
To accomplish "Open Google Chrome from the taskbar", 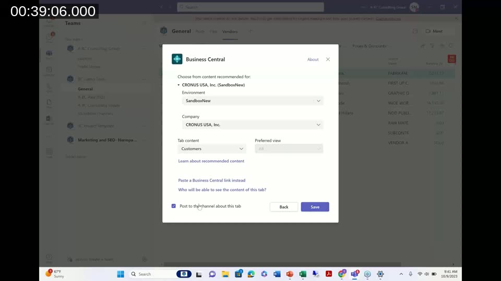I will (x=341, y=274).
